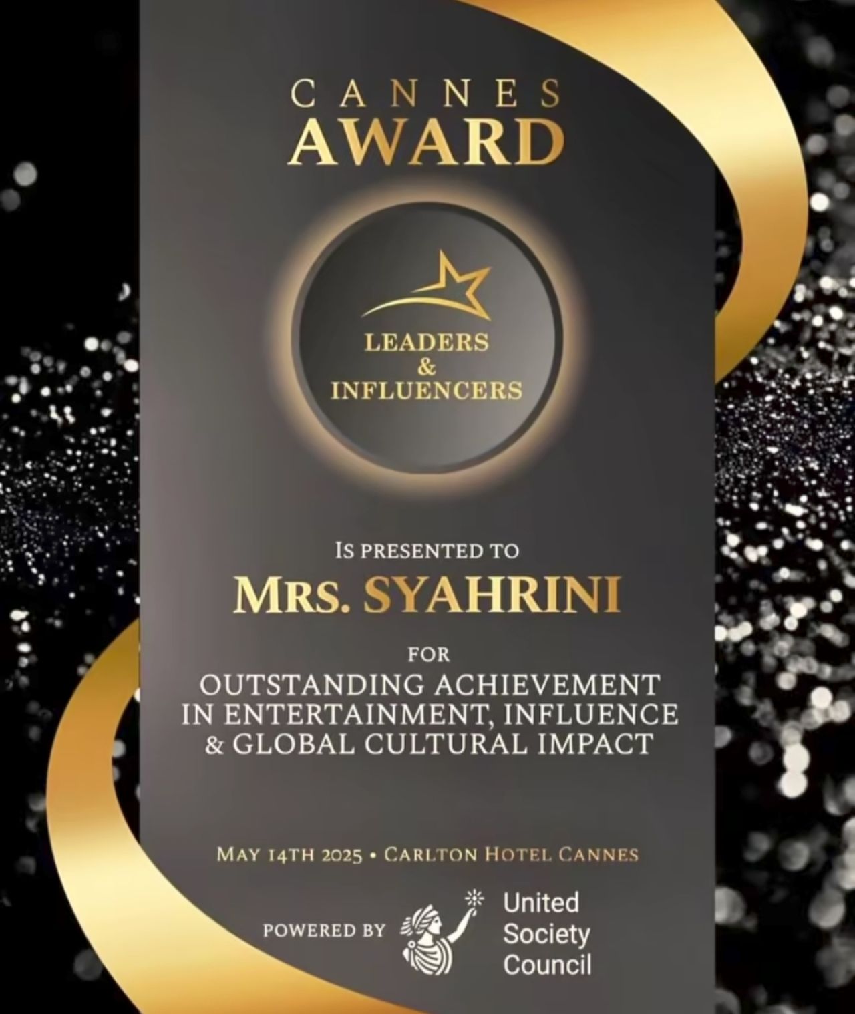Click the 'CANNES' heading text
855x1014 pixels.
[x=427, y=94]
